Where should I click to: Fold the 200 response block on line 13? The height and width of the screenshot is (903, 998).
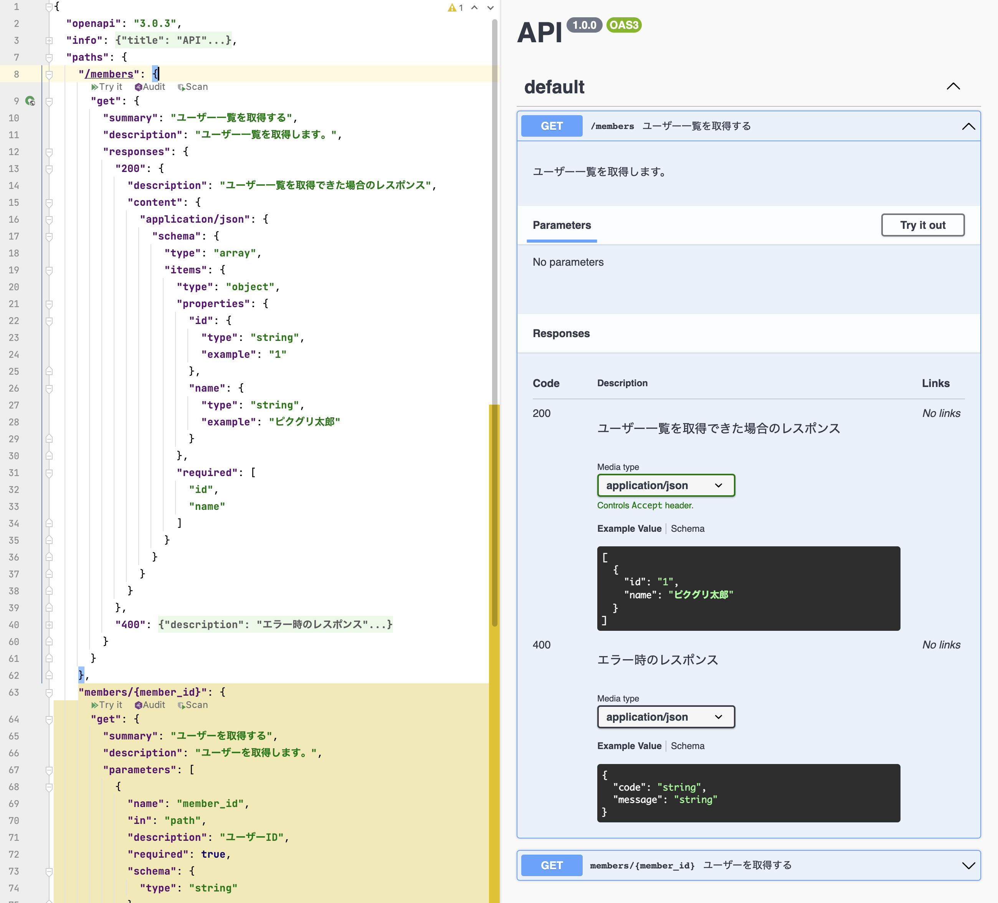point(49,169)
